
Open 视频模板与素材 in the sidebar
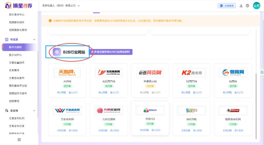18,30
